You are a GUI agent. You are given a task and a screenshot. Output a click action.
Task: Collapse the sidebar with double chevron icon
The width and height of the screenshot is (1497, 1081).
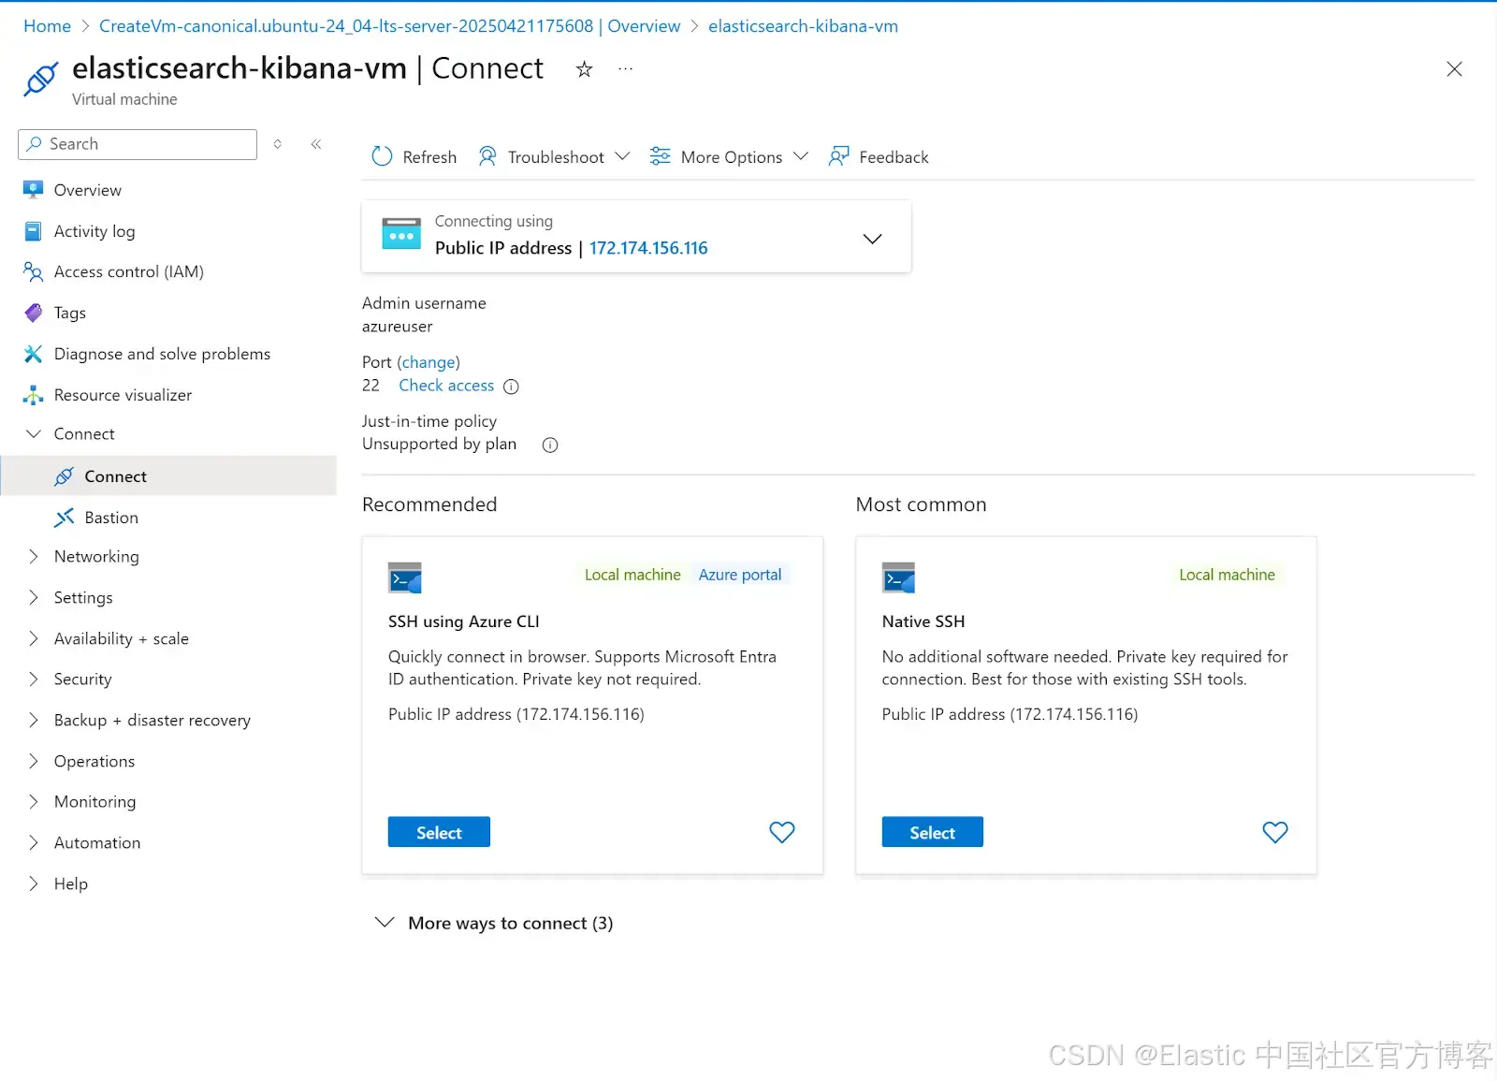pos(316,144)
